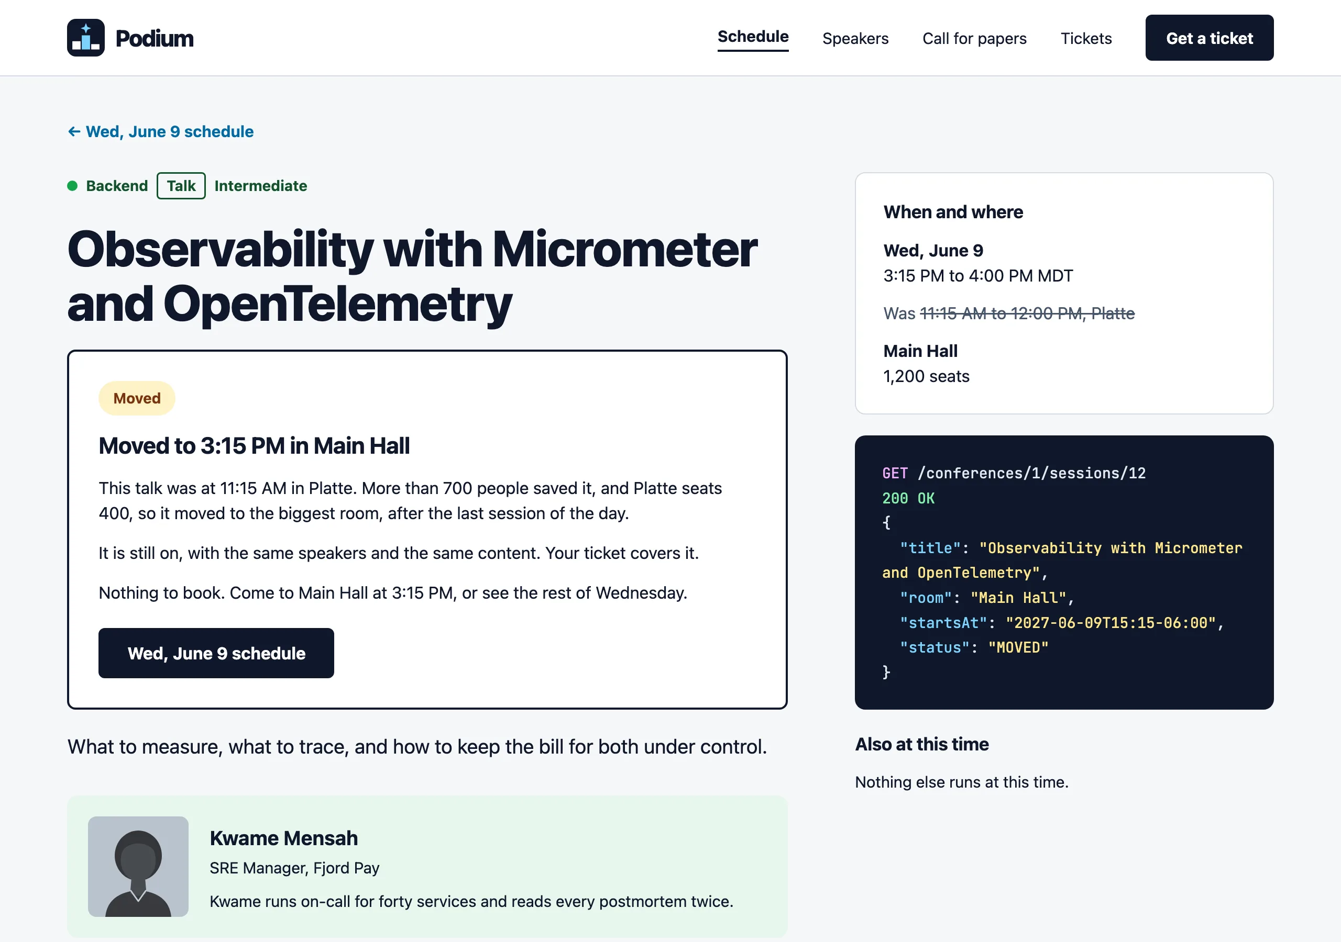Click the Moved status badge

(x=137, y=399)
